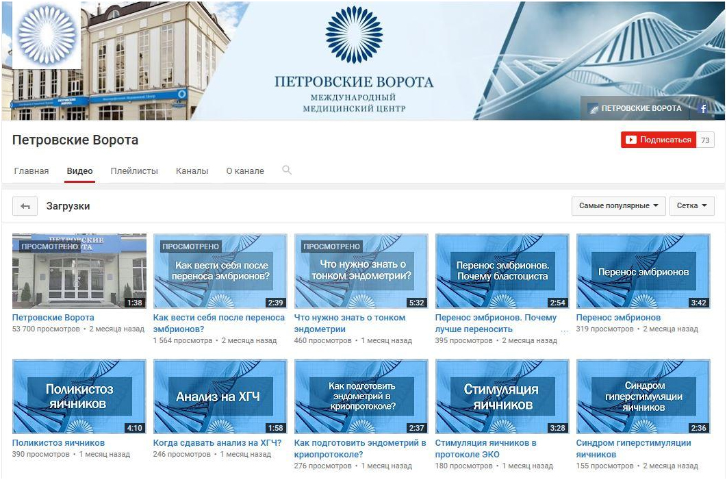This screenshot has height=480, width=727.
Task: Click title Синдром гиперстимуляции яичников
Action: 633,449
